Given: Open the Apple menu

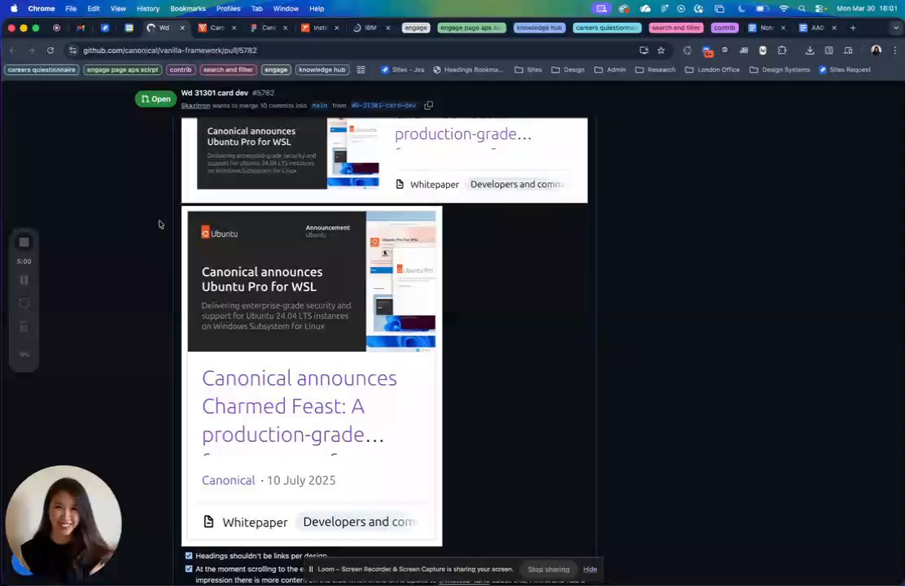Looking at the screenshot, I should (14, 9).
